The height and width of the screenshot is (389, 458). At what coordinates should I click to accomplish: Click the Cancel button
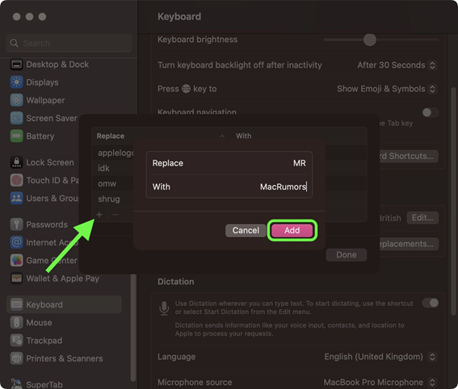pyautogui.click(x=246, y=230)
